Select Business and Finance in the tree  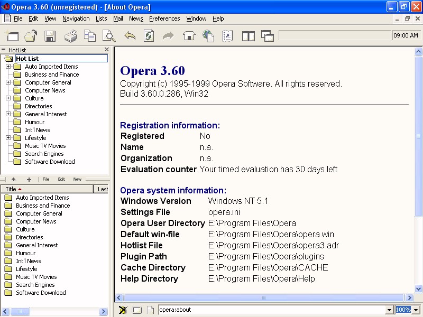52,74
